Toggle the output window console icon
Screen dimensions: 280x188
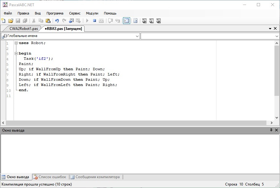coord(126,21)
